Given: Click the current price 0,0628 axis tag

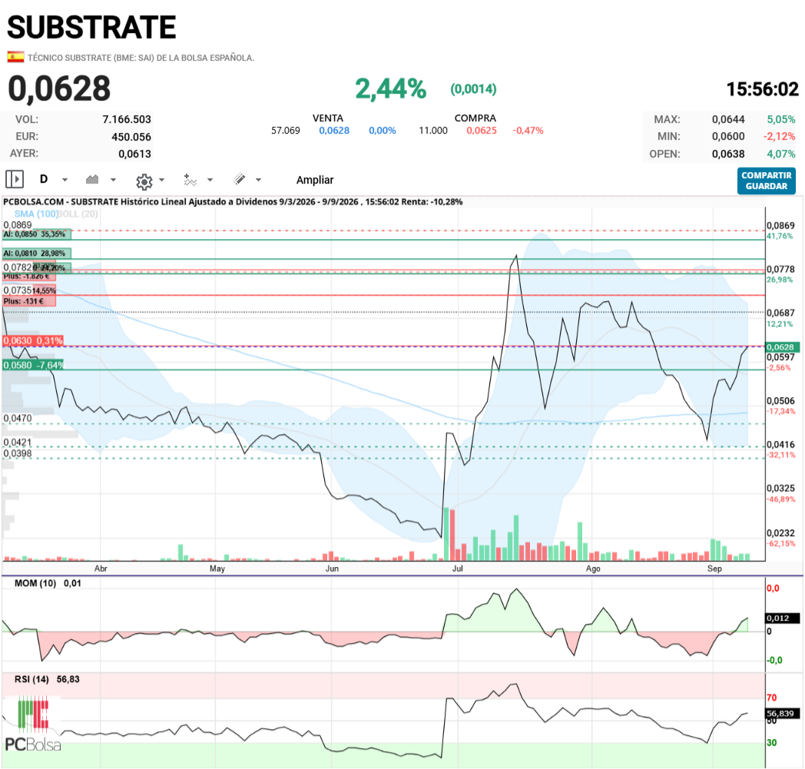Looking at the screenshot, I should [x=782, y=347].
